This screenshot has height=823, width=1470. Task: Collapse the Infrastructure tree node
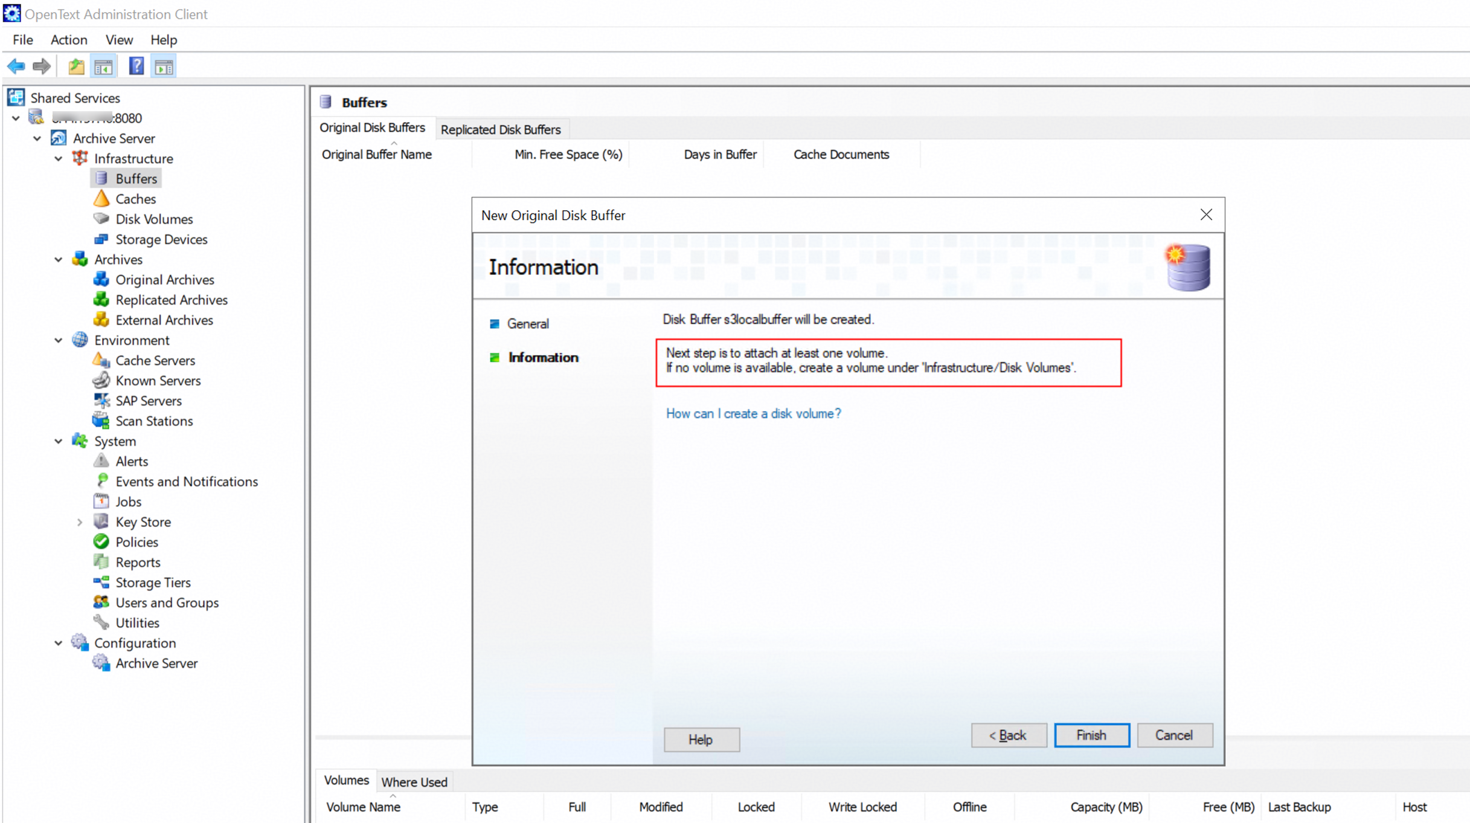point(59,159)
